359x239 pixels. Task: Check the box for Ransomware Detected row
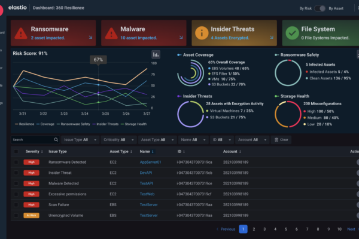pos(16,162)
